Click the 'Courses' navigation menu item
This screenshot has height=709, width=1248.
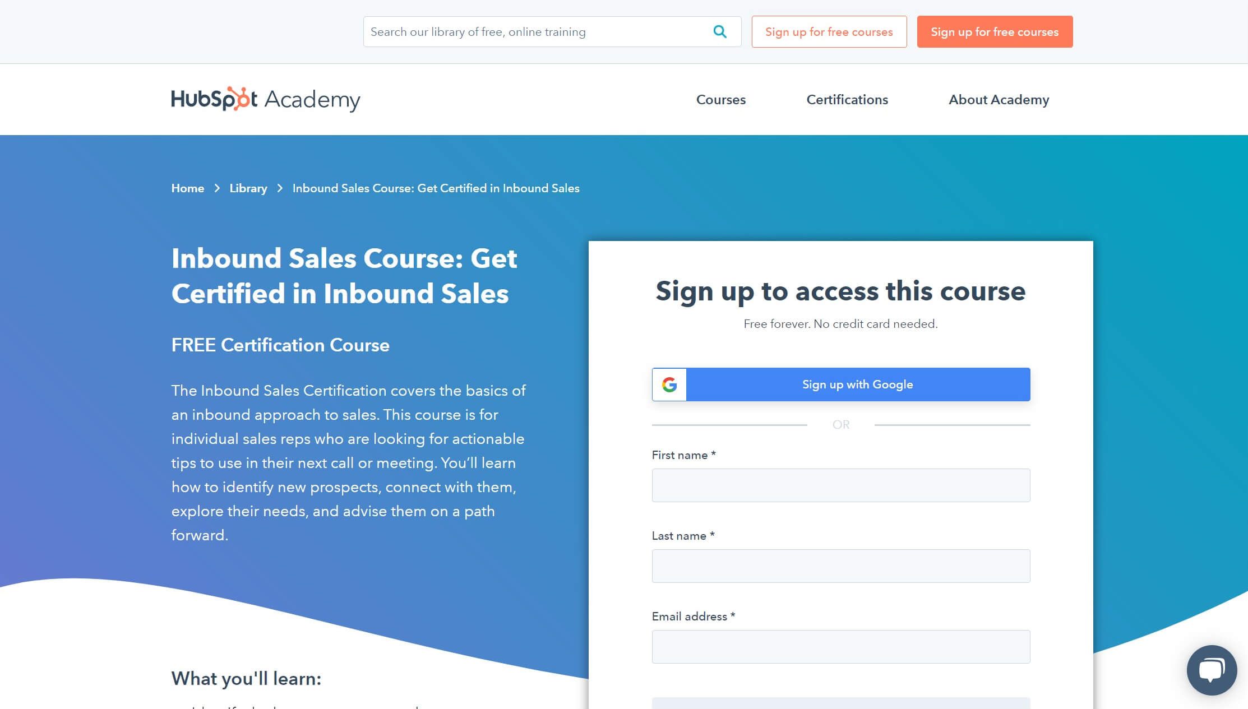[x=720, y=99]
